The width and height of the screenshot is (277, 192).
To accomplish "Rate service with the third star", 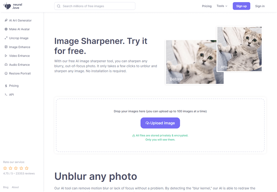I will (x=16, y=168).
